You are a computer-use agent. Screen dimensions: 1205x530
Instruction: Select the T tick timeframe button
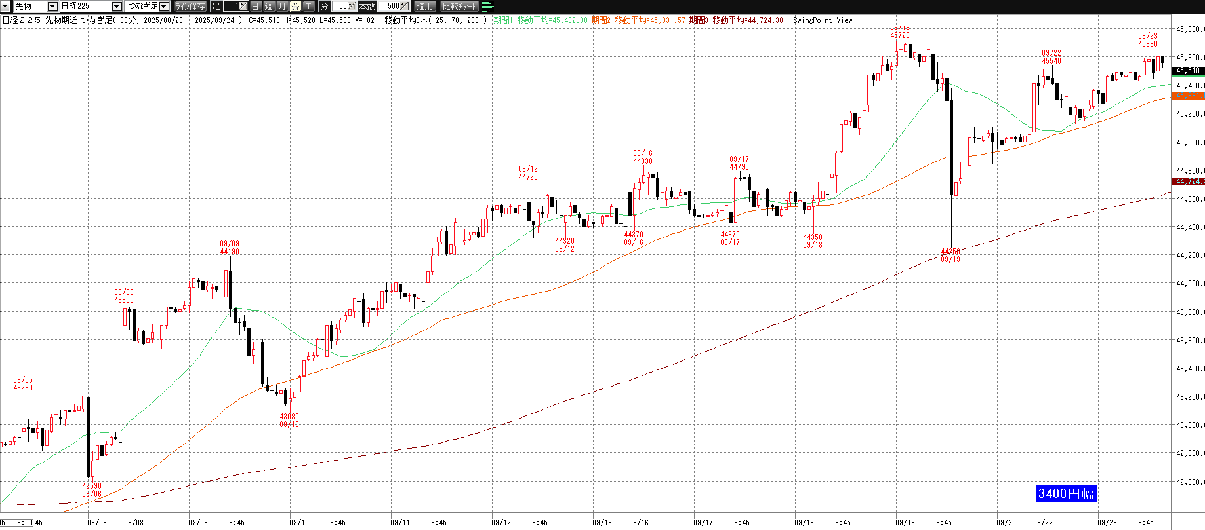point(308,7)
